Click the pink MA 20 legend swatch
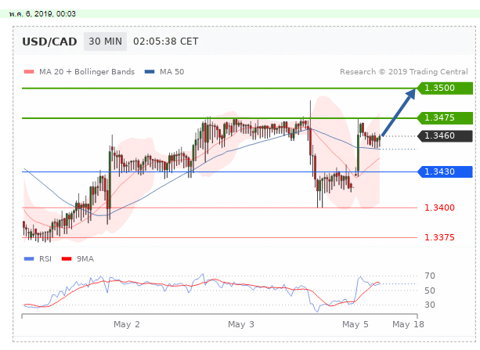The width and height of the screenshot is (480, 350). tap(29, 72)
